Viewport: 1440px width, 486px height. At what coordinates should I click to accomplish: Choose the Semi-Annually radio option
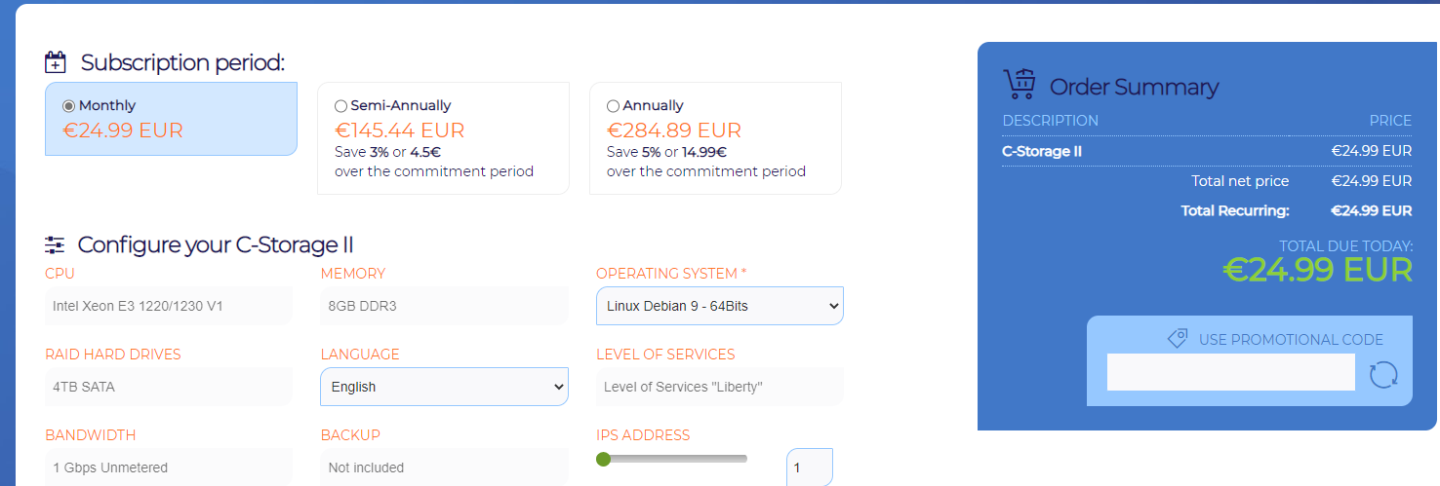(340, 106)
